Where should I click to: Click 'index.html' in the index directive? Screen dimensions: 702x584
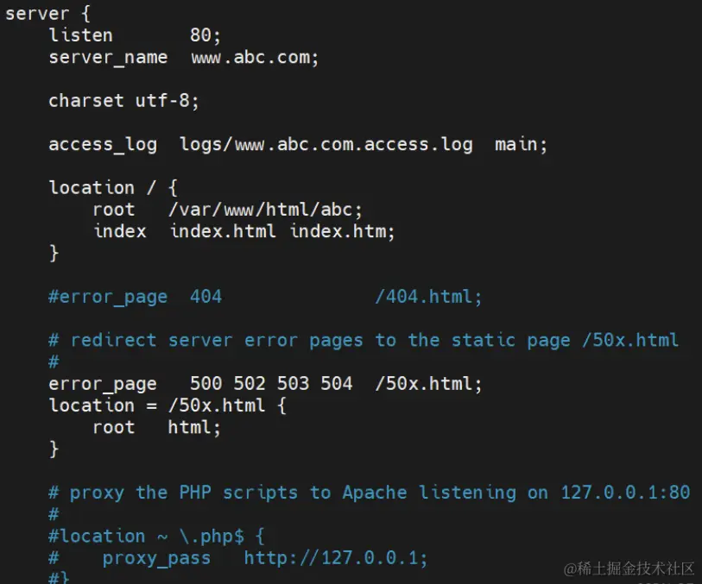tap(223, 231)
